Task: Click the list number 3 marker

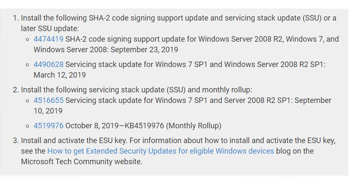Action: [x=15, y=141]
